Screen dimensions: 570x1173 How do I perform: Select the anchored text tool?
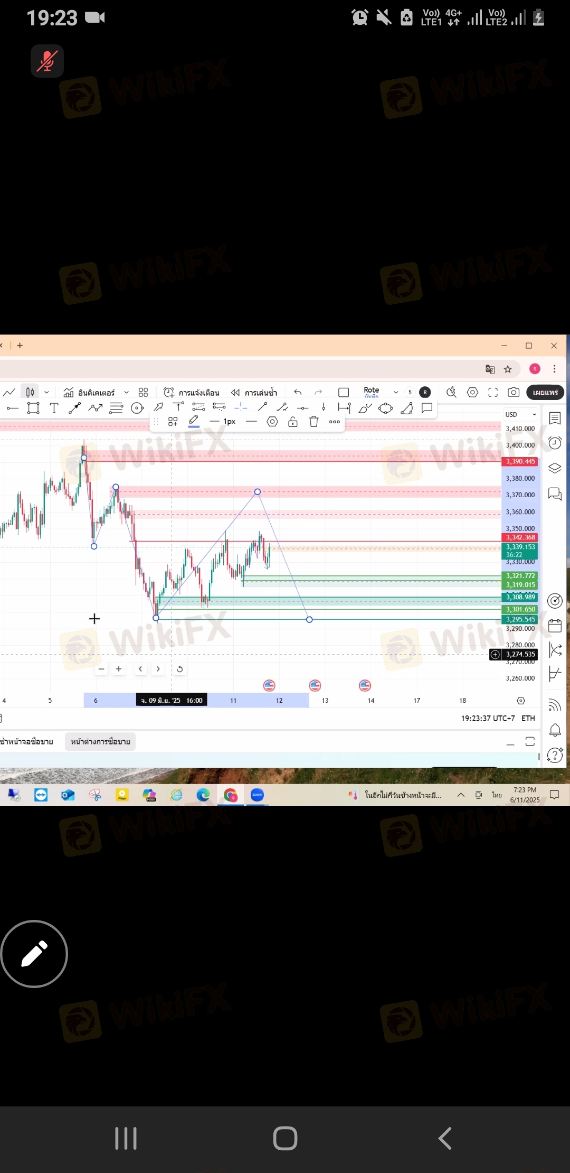click(178, 407)
